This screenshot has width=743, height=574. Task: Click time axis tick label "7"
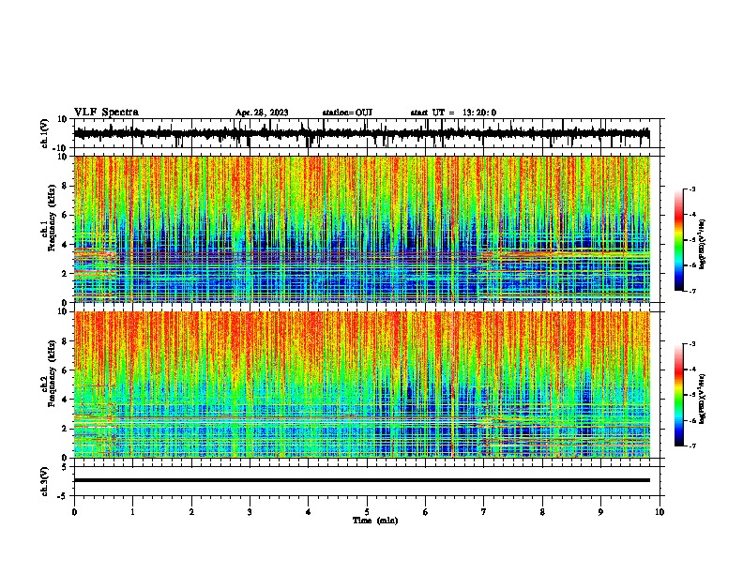[x=484, y=512]
